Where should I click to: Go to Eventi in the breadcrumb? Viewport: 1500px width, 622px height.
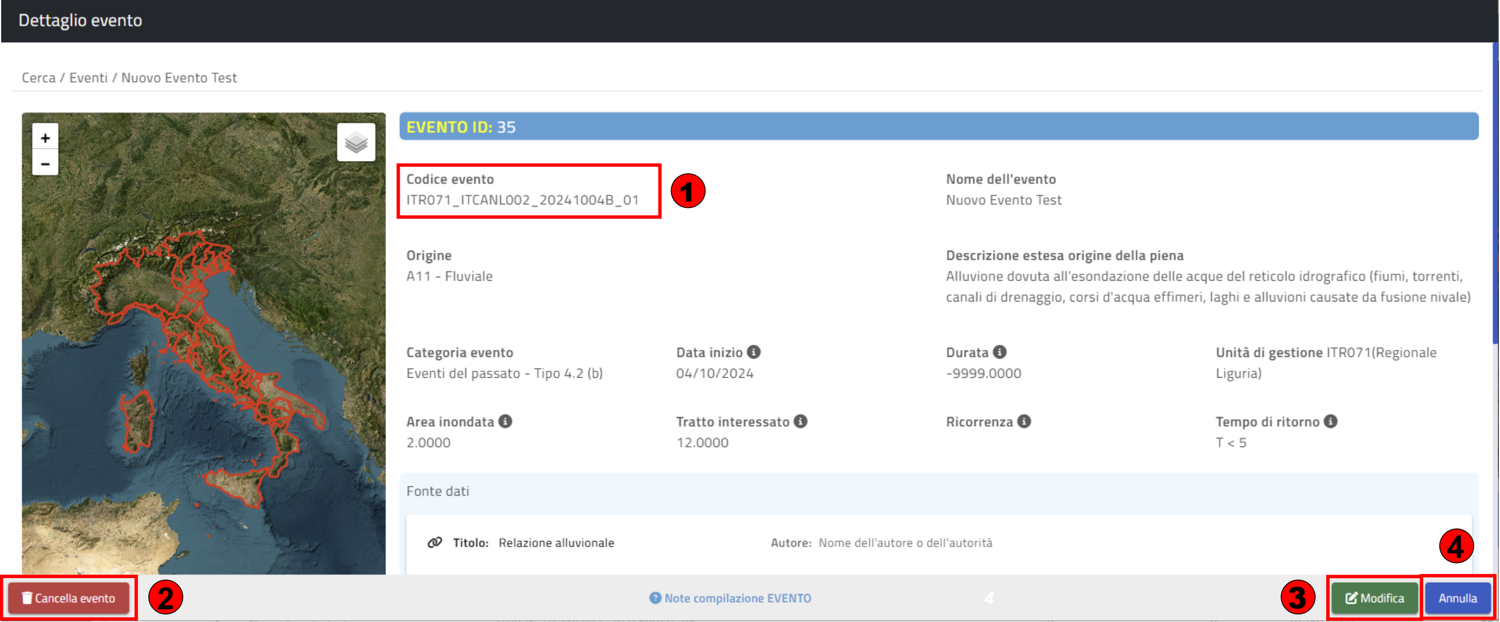point(88,77)
